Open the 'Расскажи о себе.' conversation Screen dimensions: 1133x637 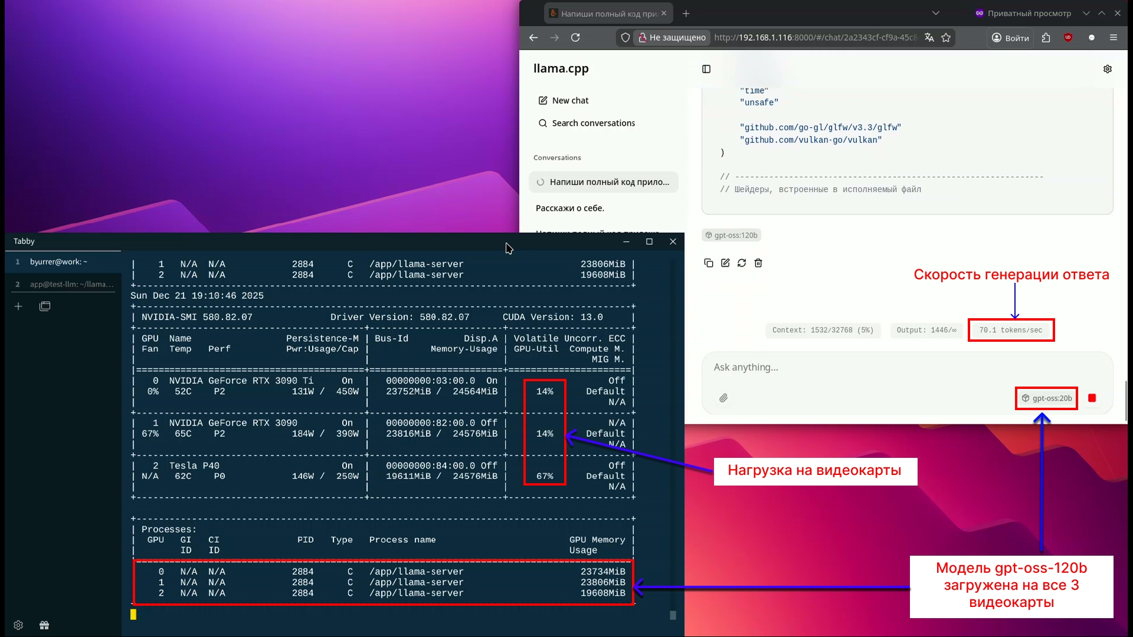click(x=570, y=208)
